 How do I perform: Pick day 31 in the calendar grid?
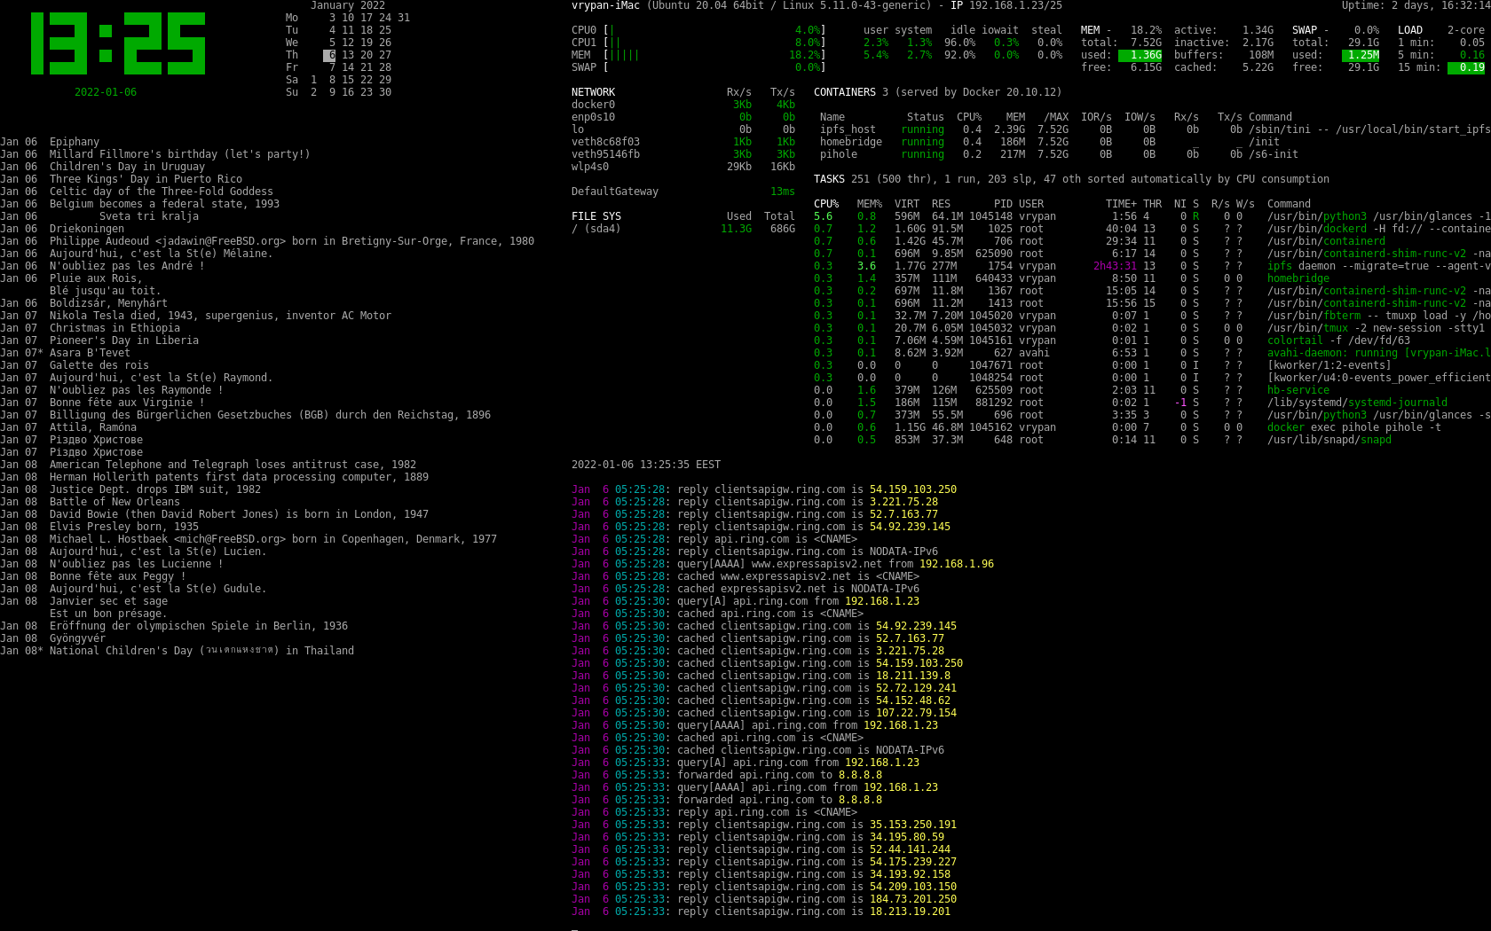pyautogui.click(x=404, y=18)
